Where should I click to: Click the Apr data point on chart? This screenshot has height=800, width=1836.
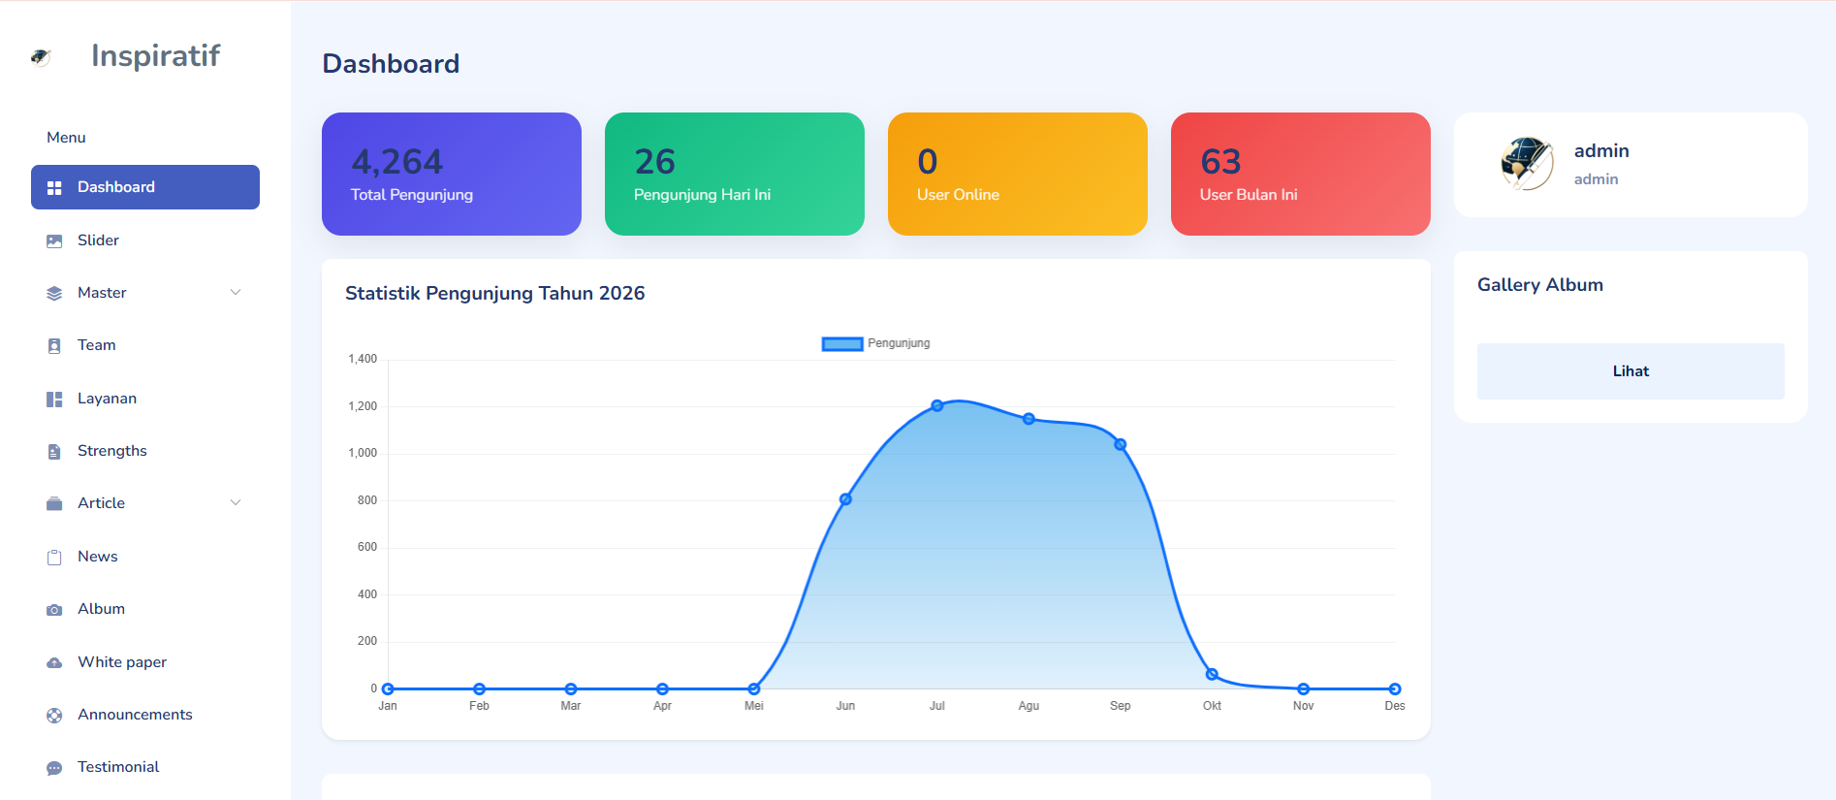[662, 689]
